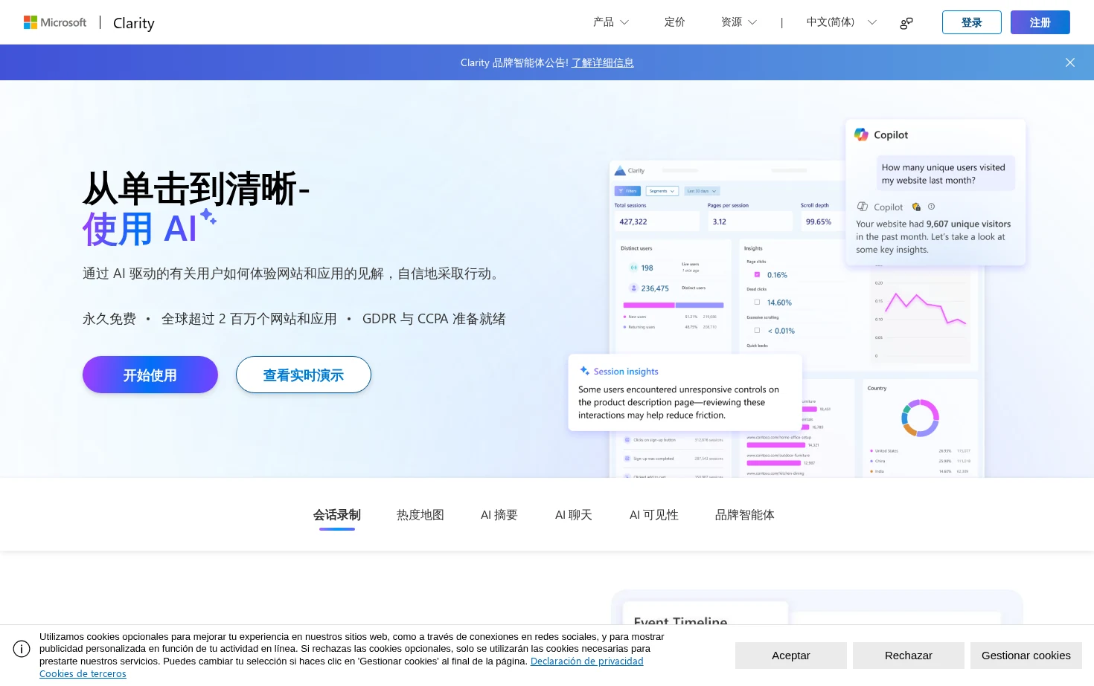Click the 永久免费 text
1094x686 pixels.
pos(109,319)
